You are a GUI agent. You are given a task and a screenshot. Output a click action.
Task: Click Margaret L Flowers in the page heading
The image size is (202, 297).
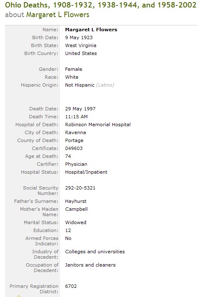point(58,15)
